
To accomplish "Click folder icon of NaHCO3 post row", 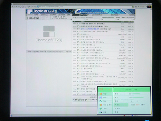I will 80,34.
